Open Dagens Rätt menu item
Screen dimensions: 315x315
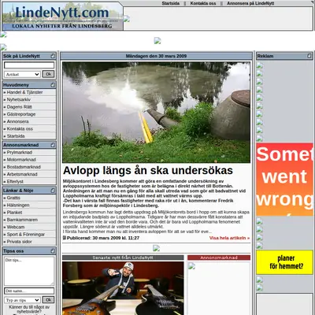(x=19, y=107)
